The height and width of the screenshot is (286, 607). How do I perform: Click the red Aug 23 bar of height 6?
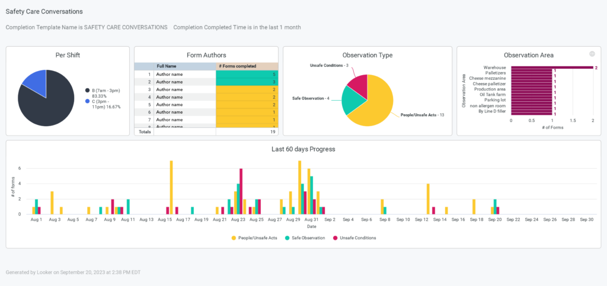click(x=241, y=191)
